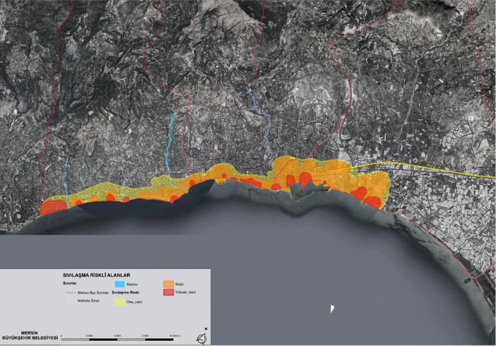This screenshot has width=496, height=346.
Task: Click the Sınırlar legend heading
Action: 70,284
